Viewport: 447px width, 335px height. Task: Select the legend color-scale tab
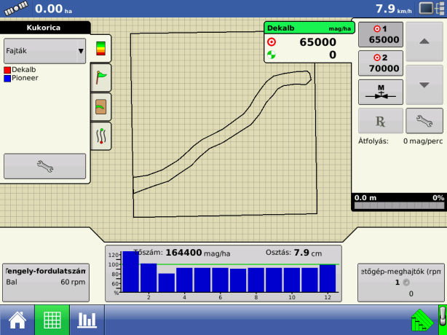coord(101,49)
